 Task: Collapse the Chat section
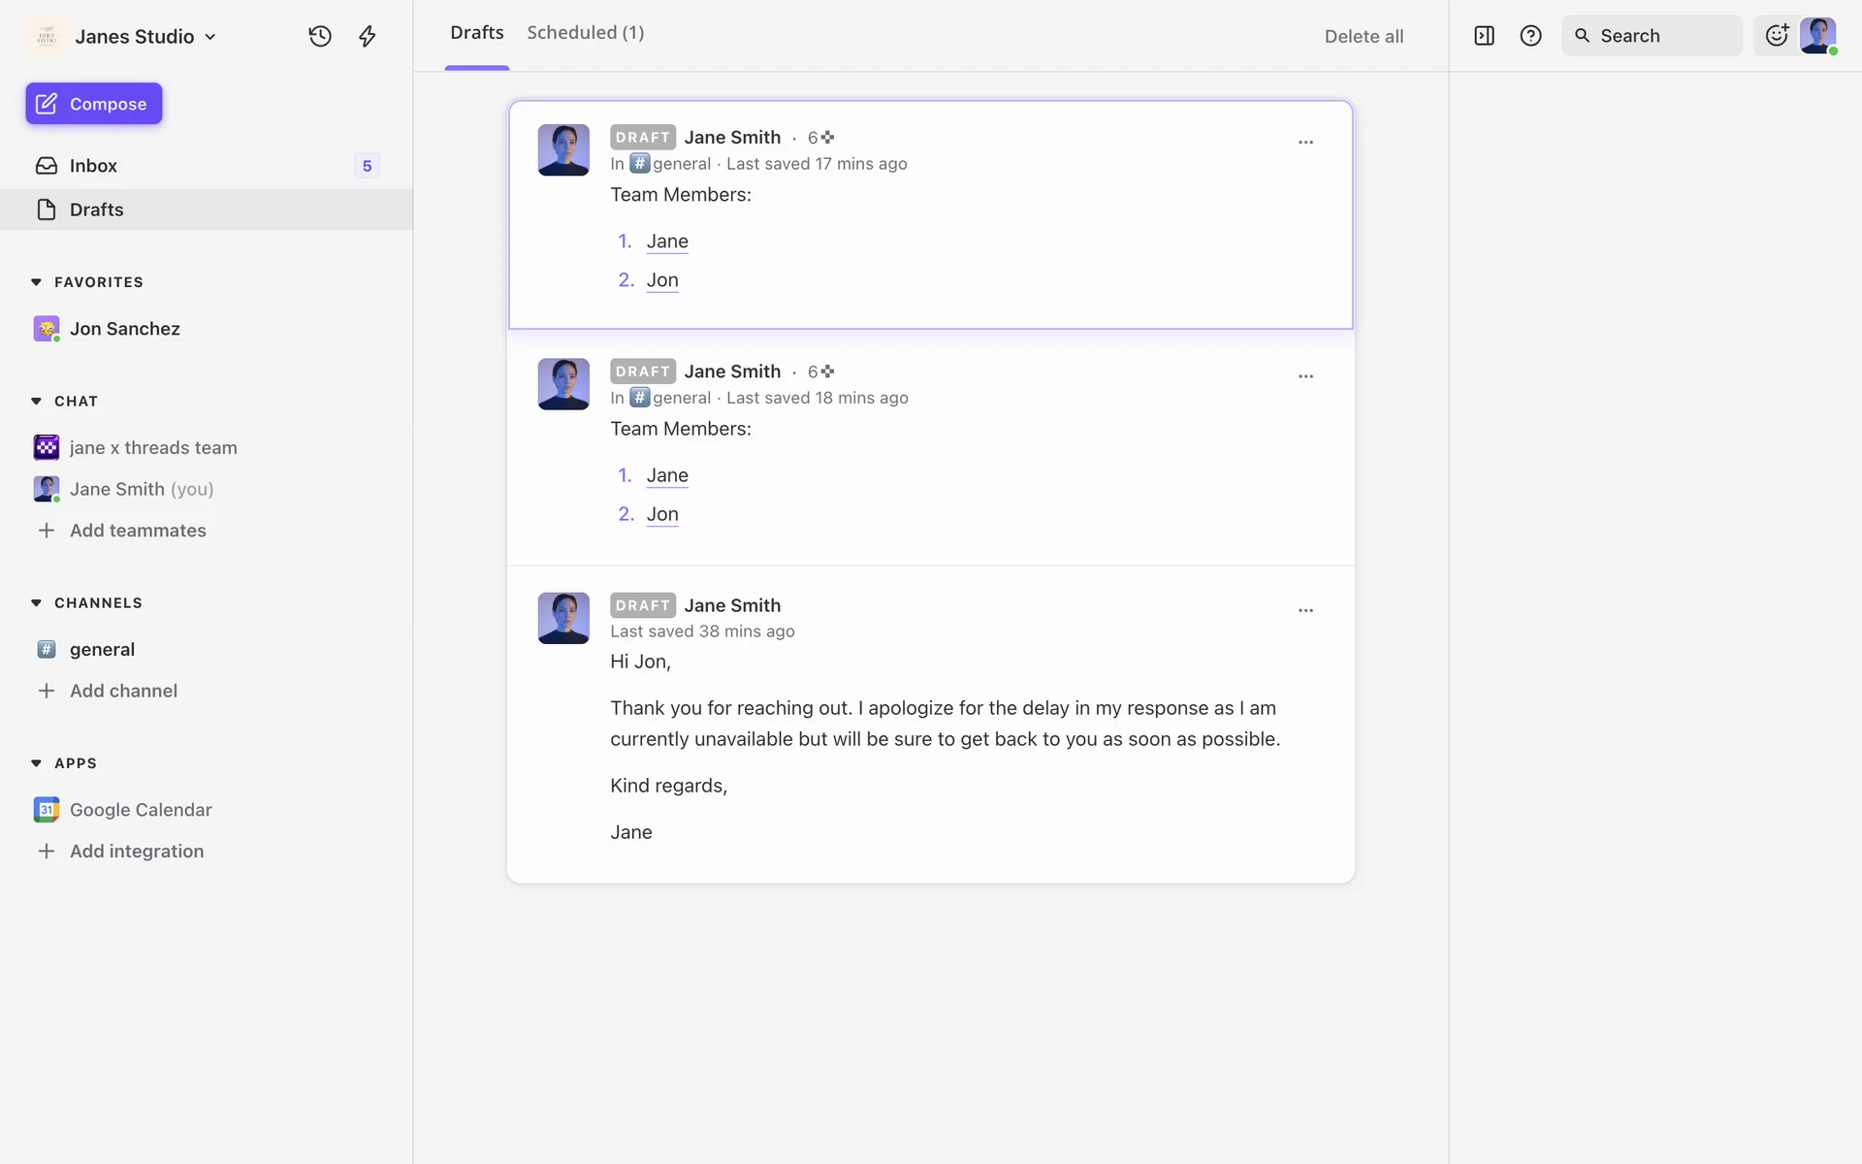pyautogui.click(x=36, y=401)
